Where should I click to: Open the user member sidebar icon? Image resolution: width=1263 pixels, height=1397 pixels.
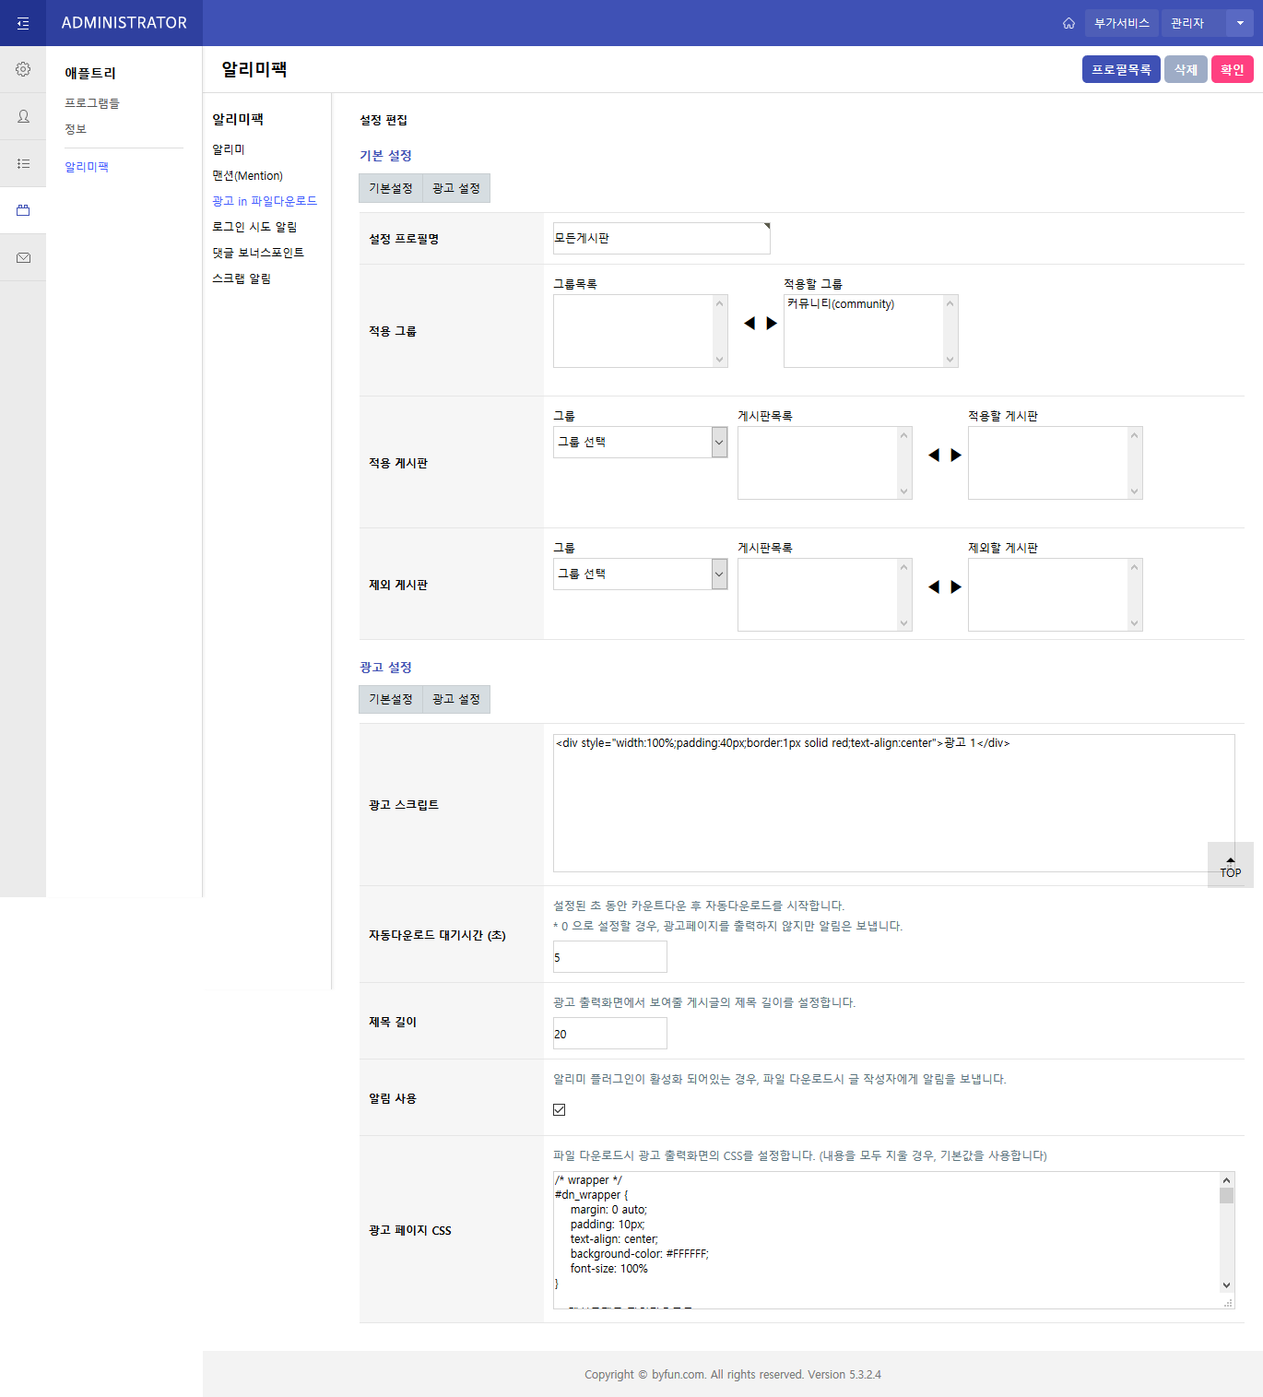pos(23,116)
